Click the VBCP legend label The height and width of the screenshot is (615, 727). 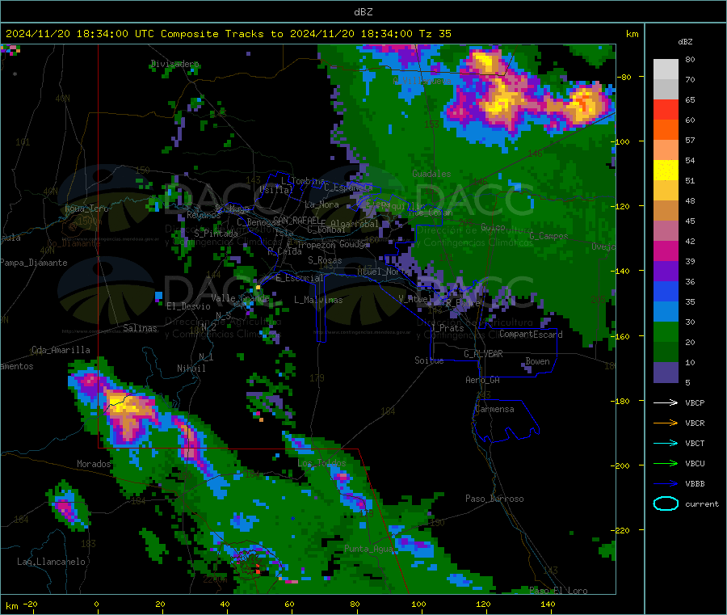pos(695,402)
